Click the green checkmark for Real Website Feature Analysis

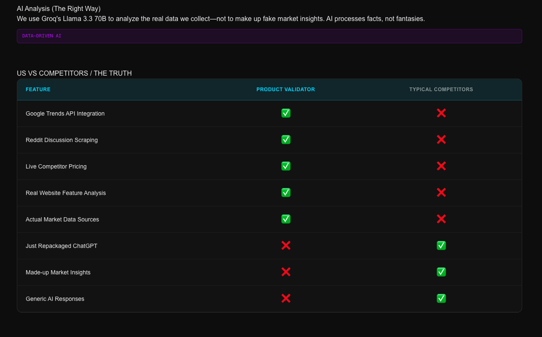[x=286, y=192]
